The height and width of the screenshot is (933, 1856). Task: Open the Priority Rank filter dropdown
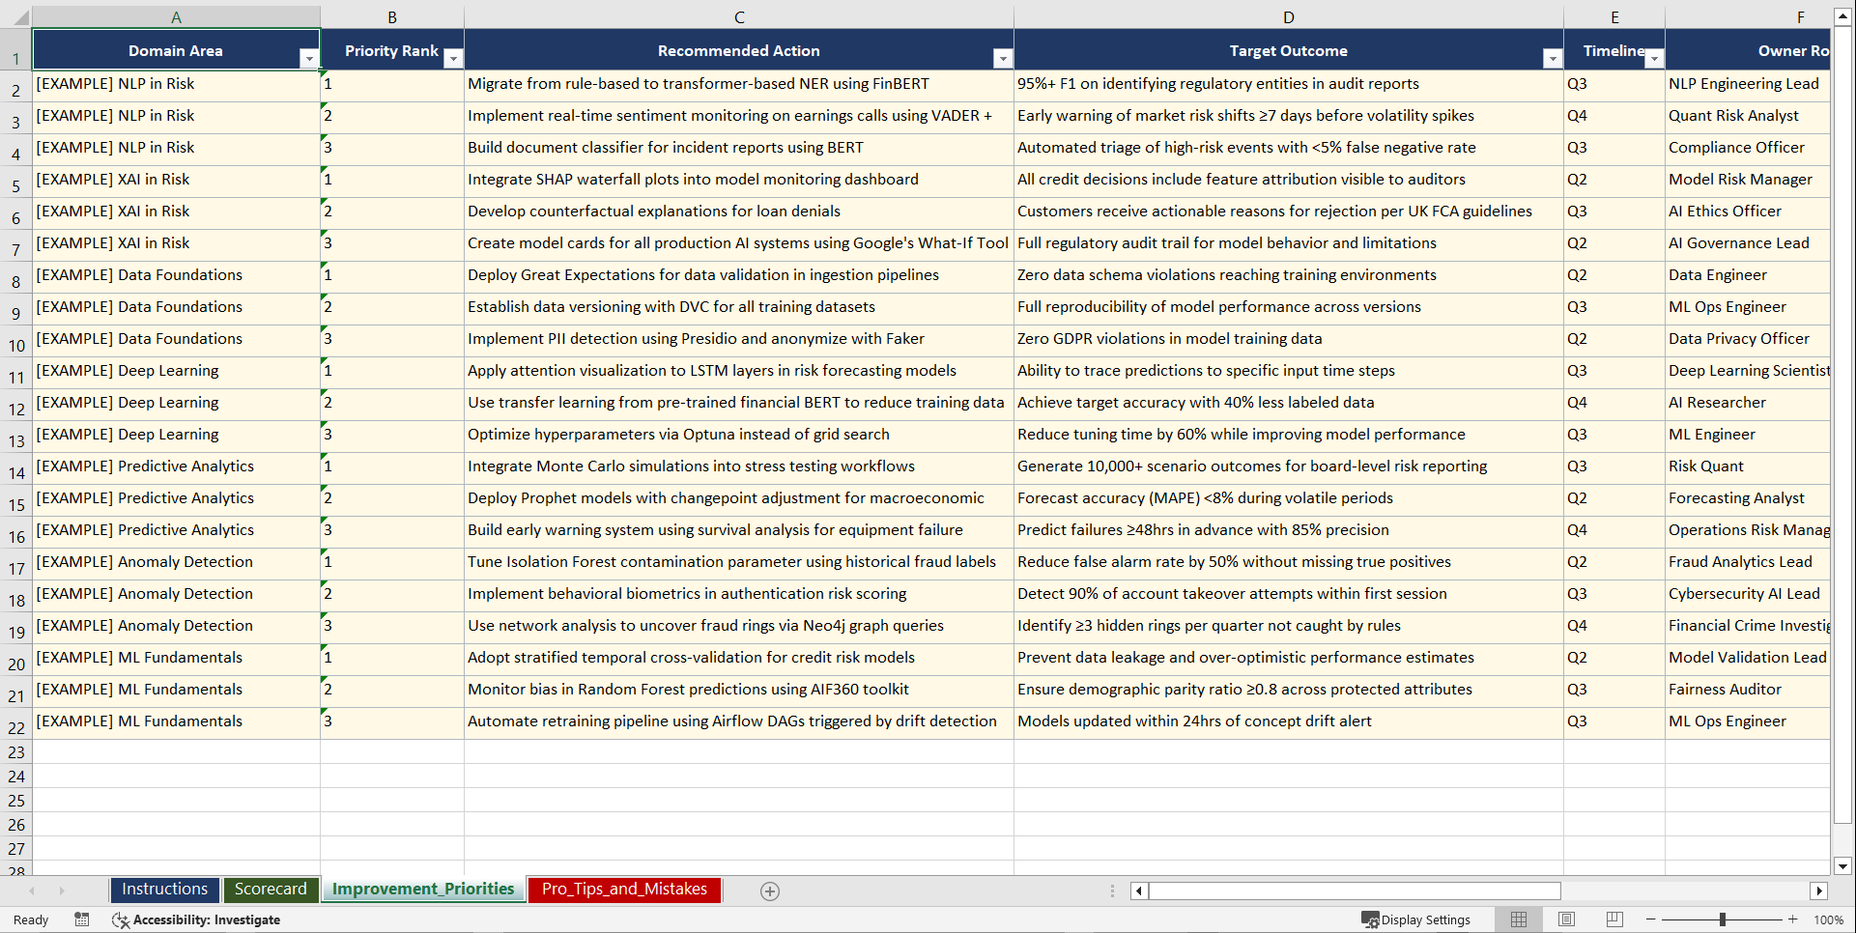(x=453, y=59)
